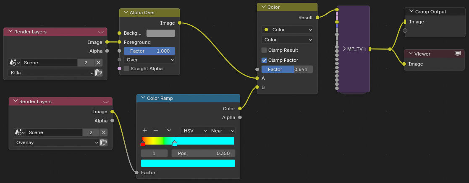Enable the Clamp Result checkbox
The image size is (469, 183).
[x=265, y=50]
